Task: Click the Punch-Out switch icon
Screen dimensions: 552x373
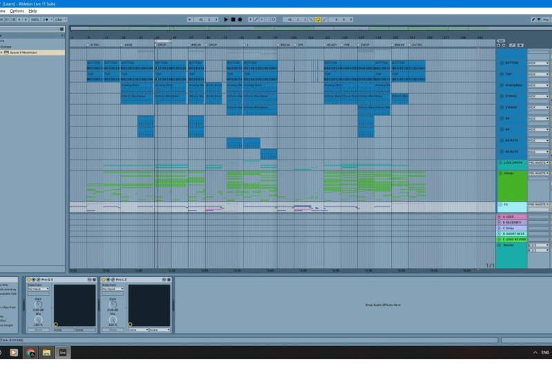Action: (325, 20)
